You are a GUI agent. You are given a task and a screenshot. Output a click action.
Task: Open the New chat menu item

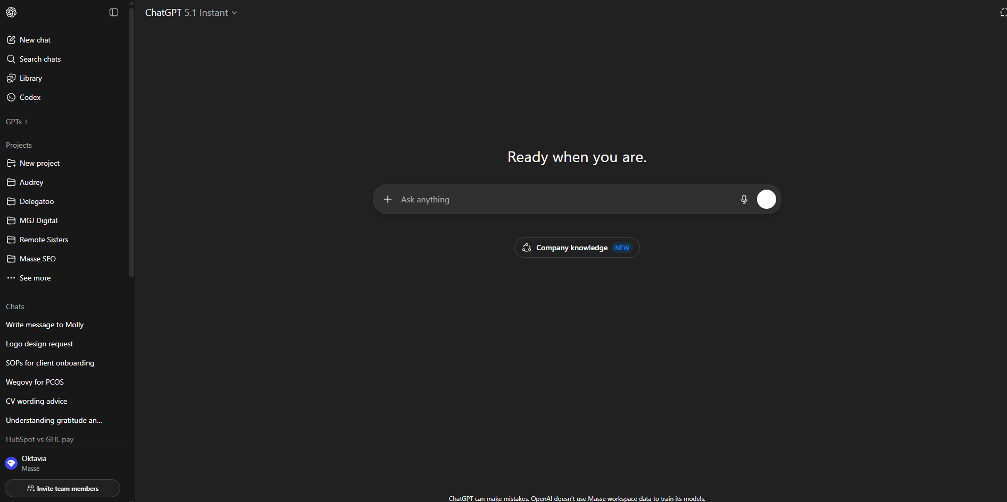64,40
